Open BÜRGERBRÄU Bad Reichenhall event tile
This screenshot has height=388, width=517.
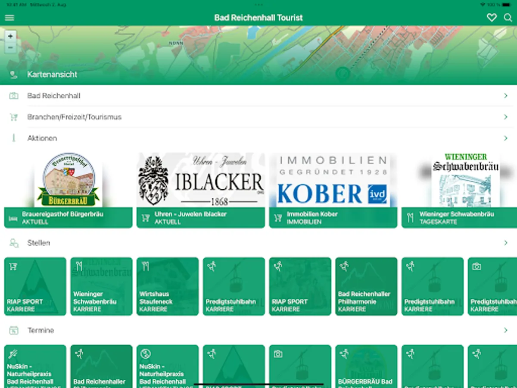pyautogui.click(x=366, y=366)
